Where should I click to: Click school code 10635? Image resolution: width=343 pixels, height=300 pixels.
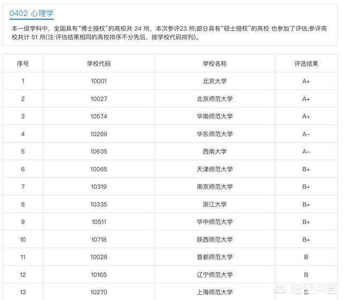99,151
